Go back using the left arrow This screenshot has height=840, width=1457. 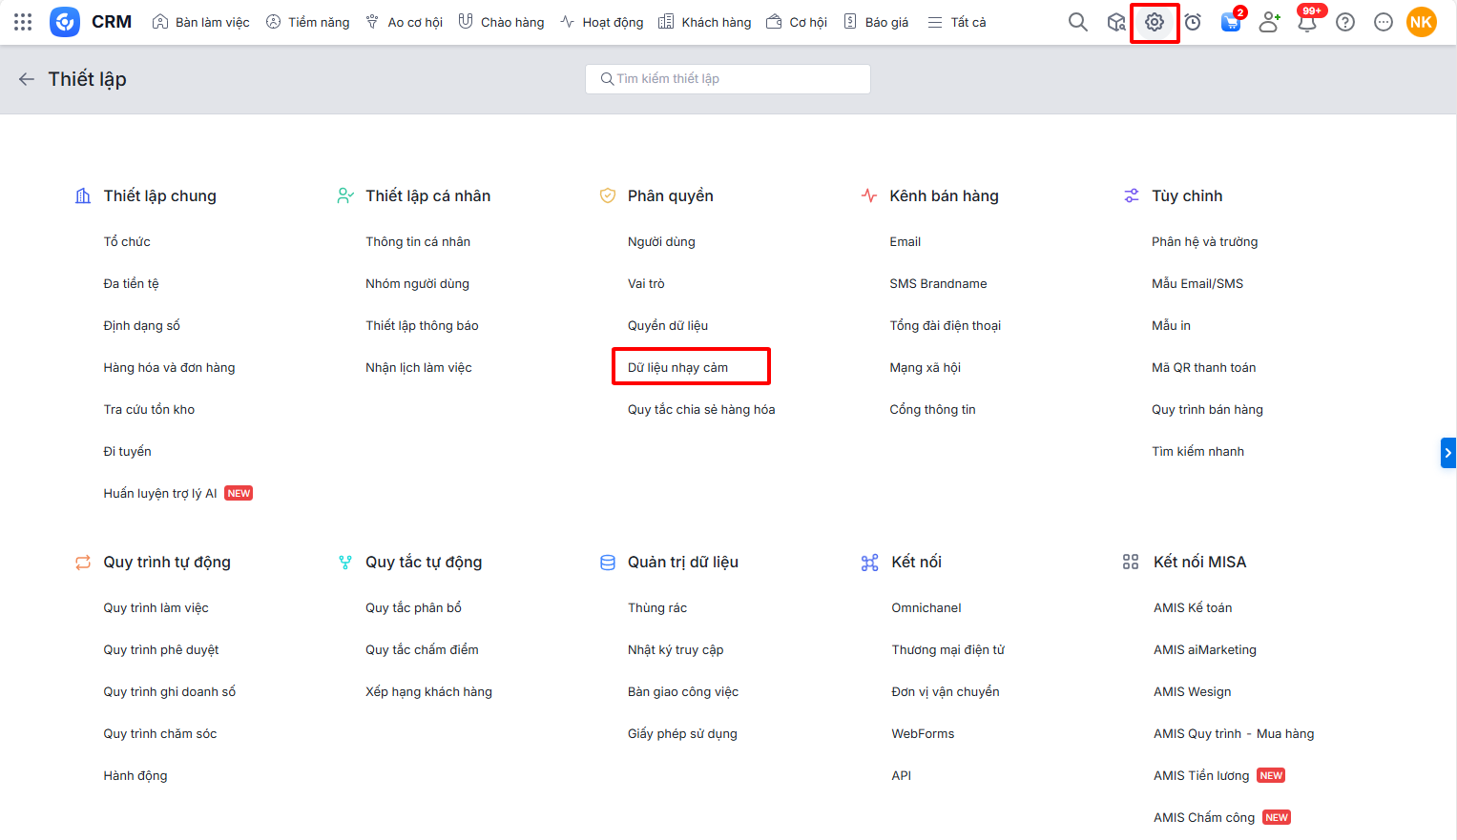pos(27,79)
